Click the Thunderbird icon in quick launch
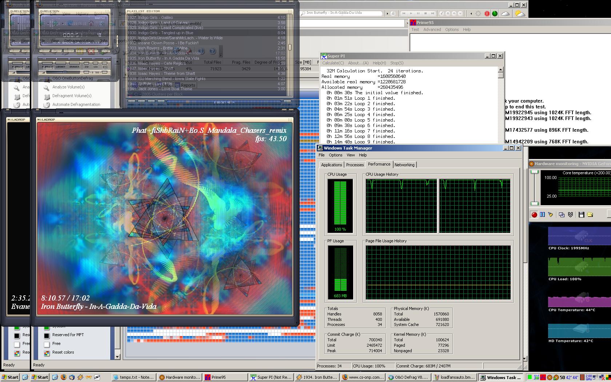The height and width of the screenshot is (382, 611). tap(72, 377)
